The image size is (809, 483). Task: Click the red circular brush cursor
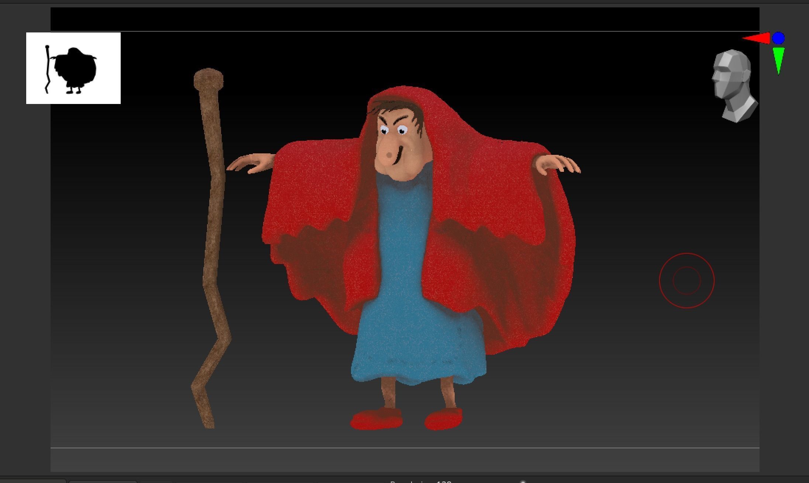(686, 281)
